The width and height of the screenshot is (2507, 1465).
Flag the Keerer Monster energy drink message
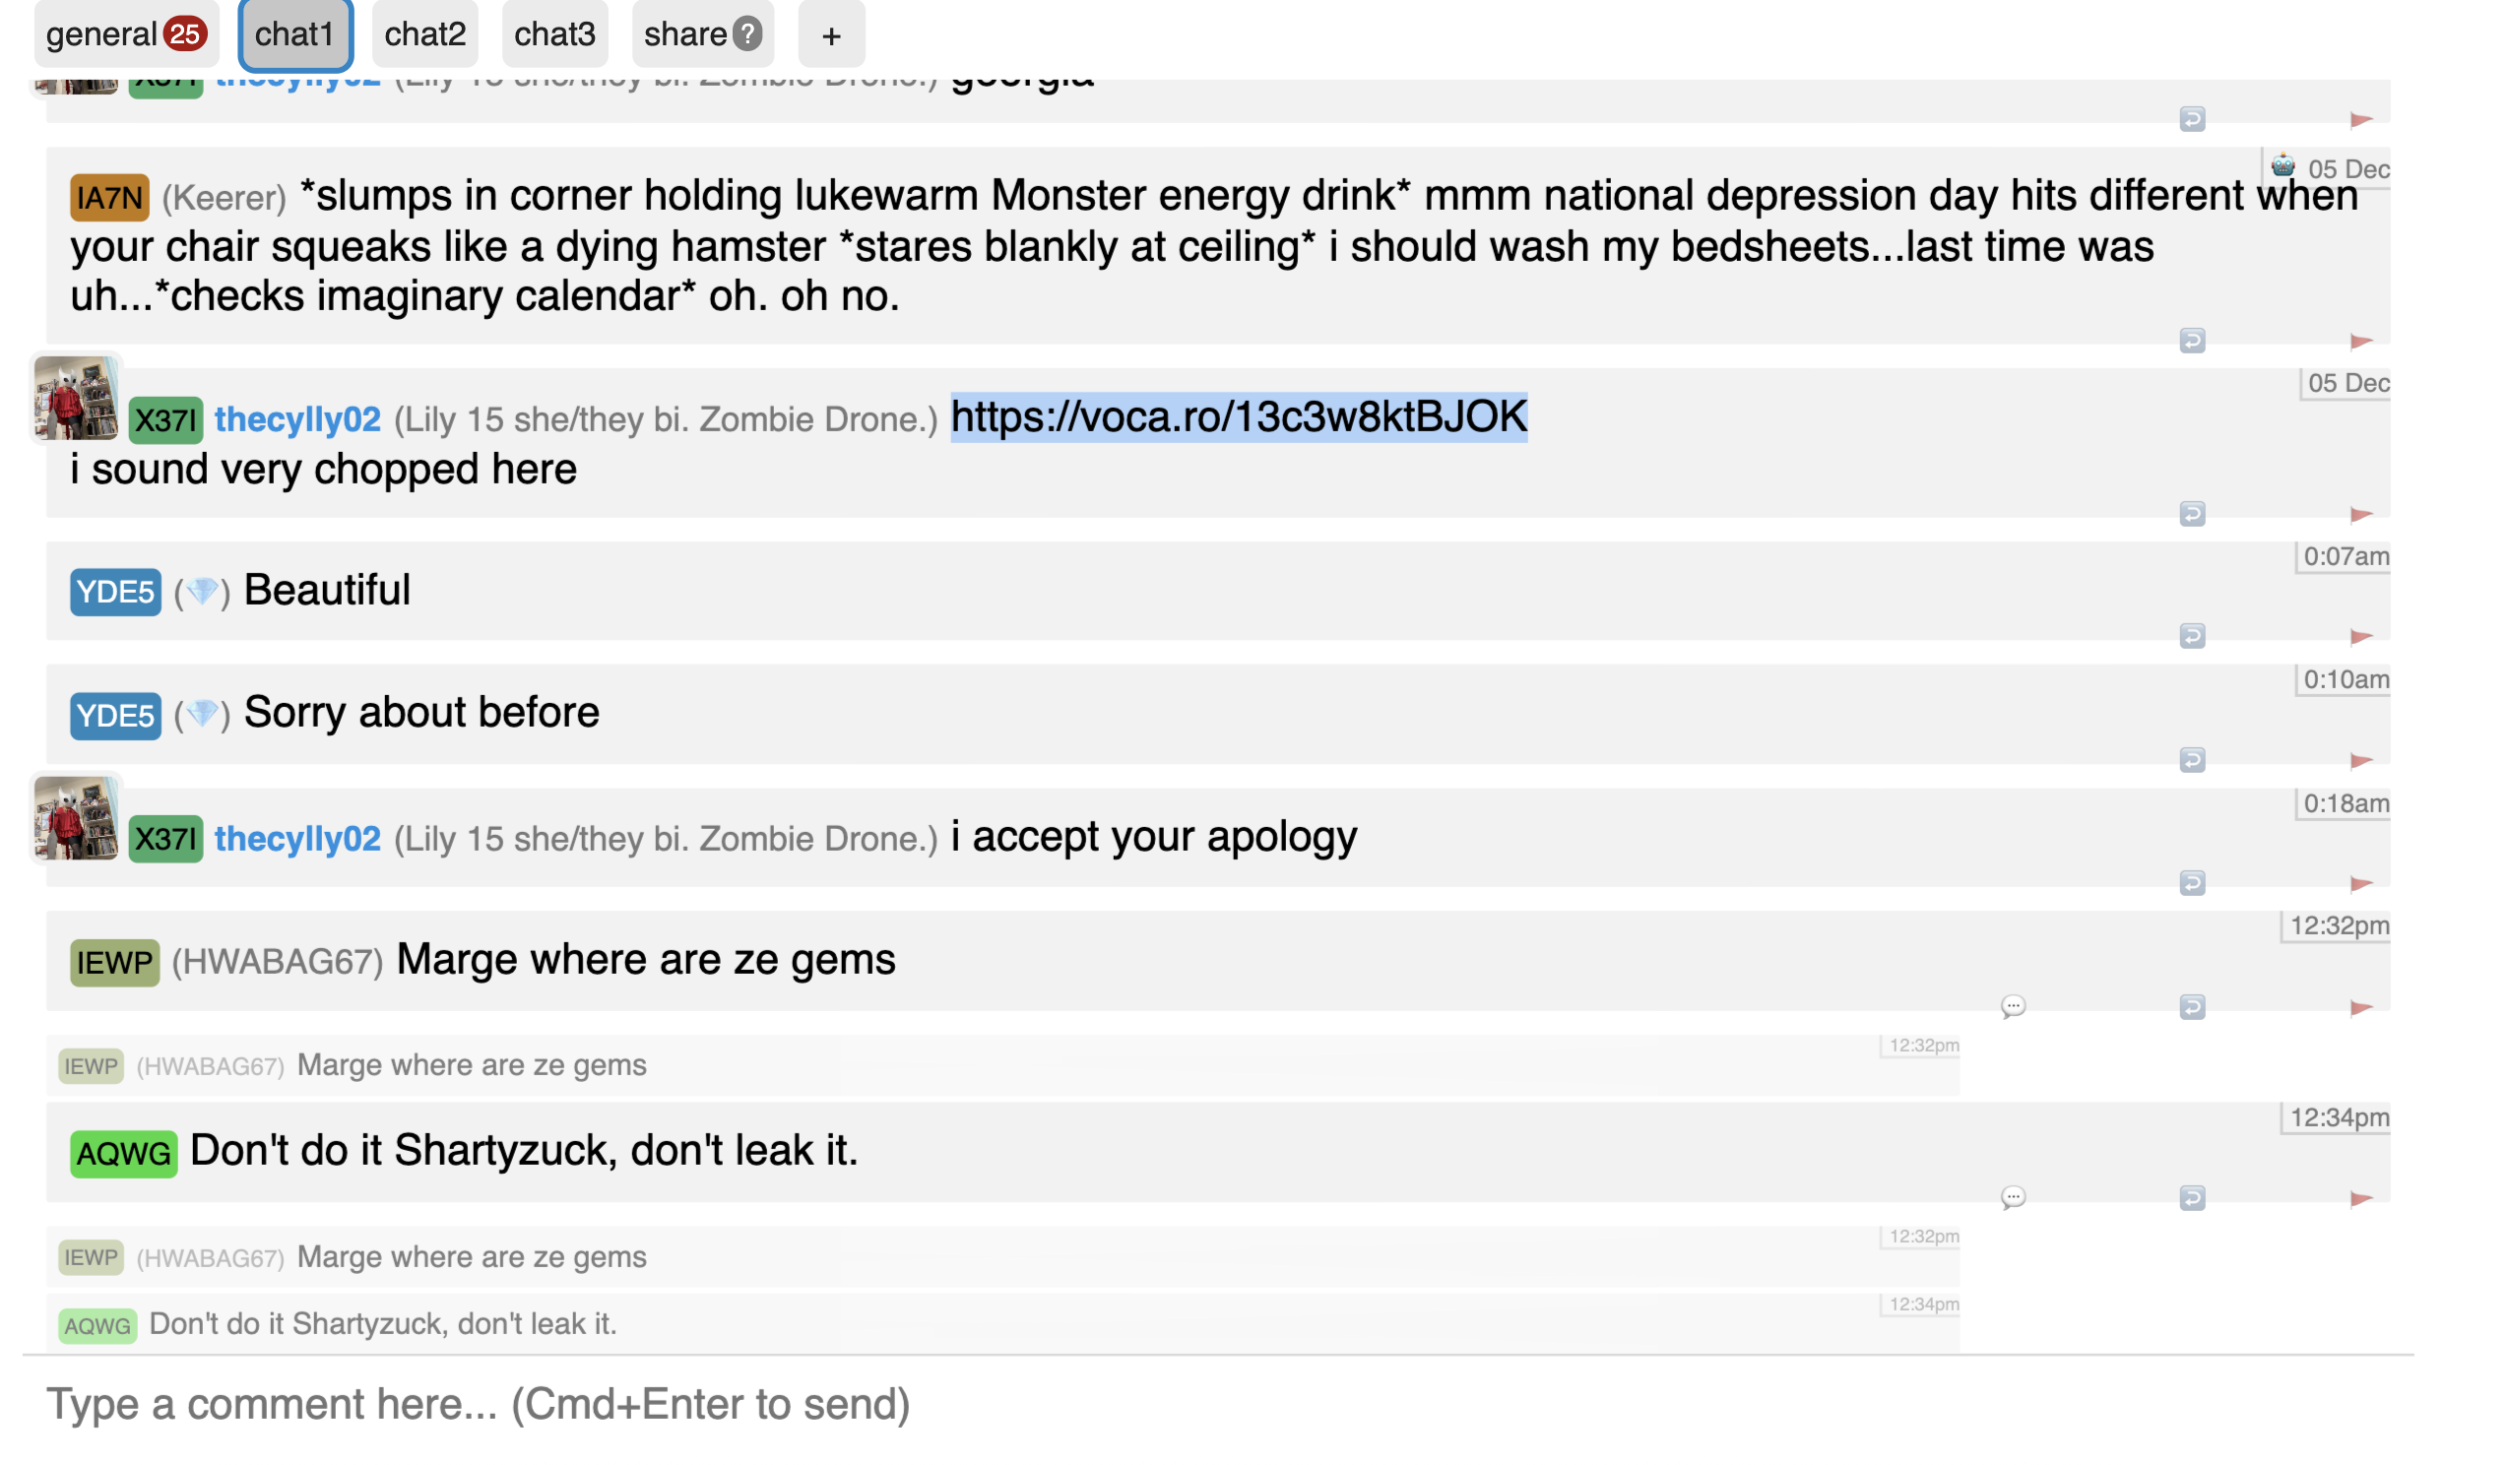click(2360, 343)
